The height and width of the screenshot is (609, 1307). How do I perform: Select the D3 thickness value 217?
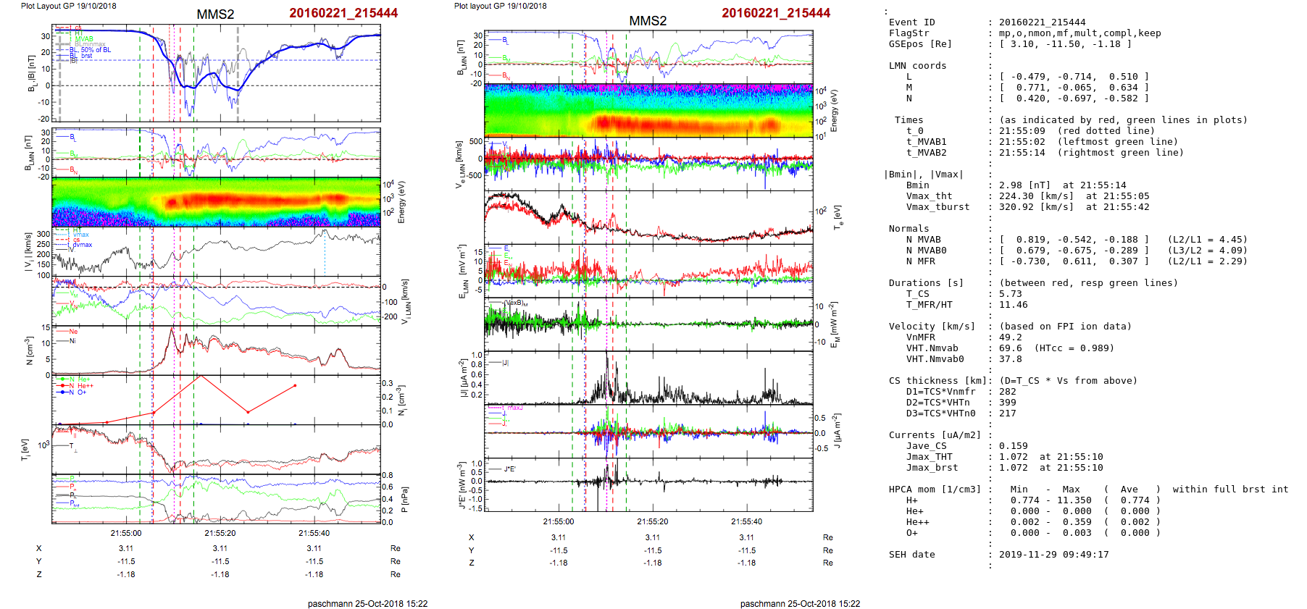point(1008,413)
